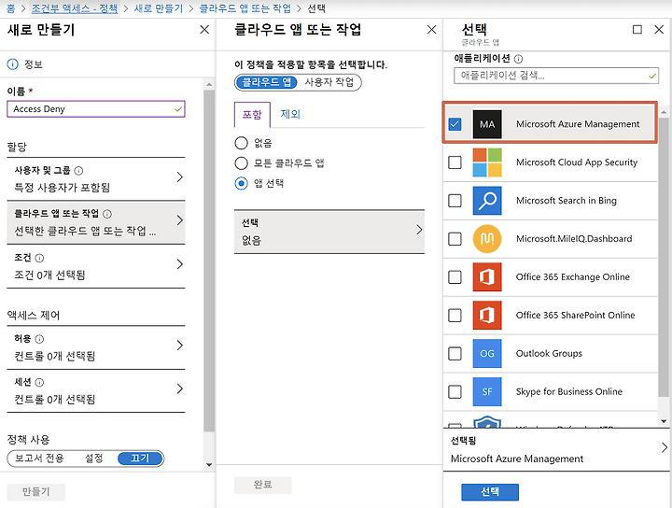Set policy enable to 끄기
Image resolution: width=672 pixels, height=508 pixels.
[x=140, y=459]
